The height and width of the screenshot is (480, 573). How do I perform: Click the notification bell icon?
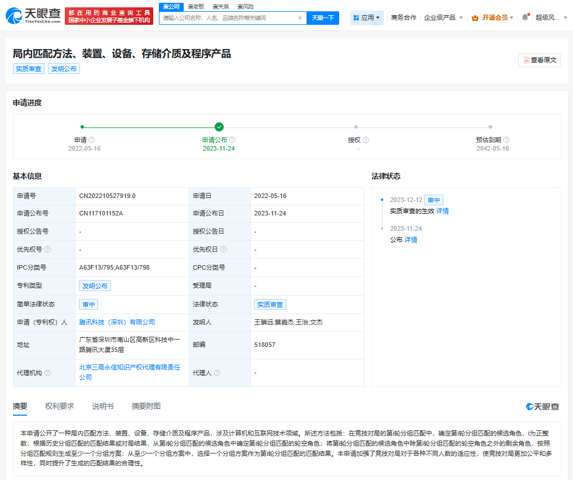tap(524, 17)
